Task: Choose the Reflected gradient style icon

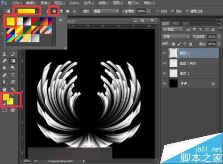Action: [68, 11]
